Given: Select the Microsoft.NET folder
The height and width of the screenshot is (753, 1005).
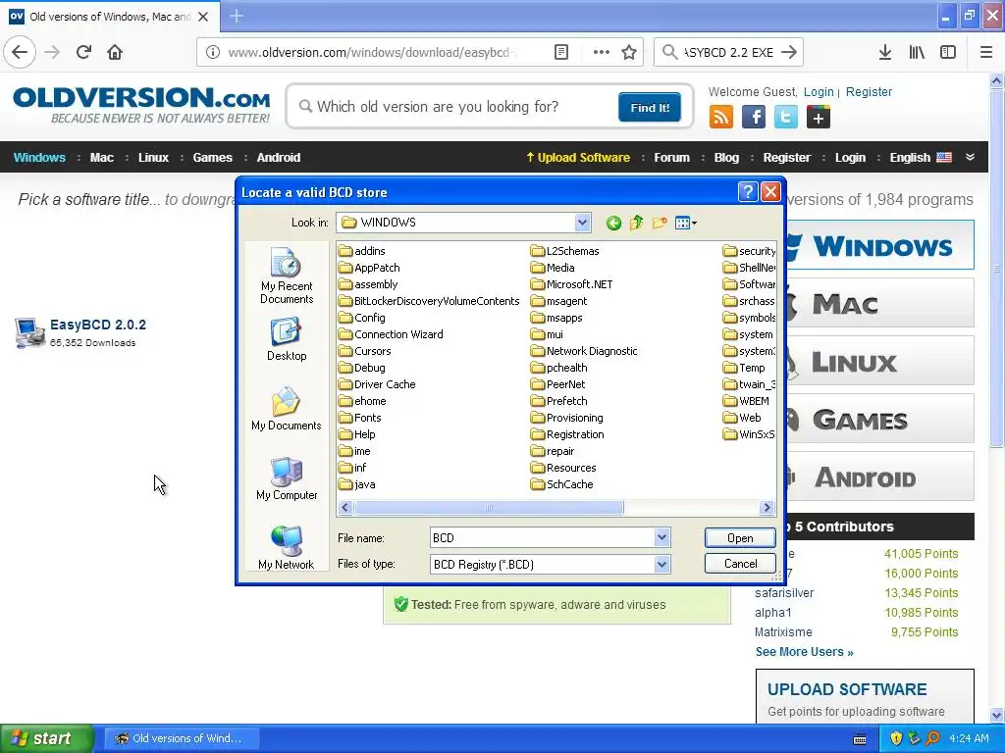Looking at the screenshot, I should click(572, 284).
